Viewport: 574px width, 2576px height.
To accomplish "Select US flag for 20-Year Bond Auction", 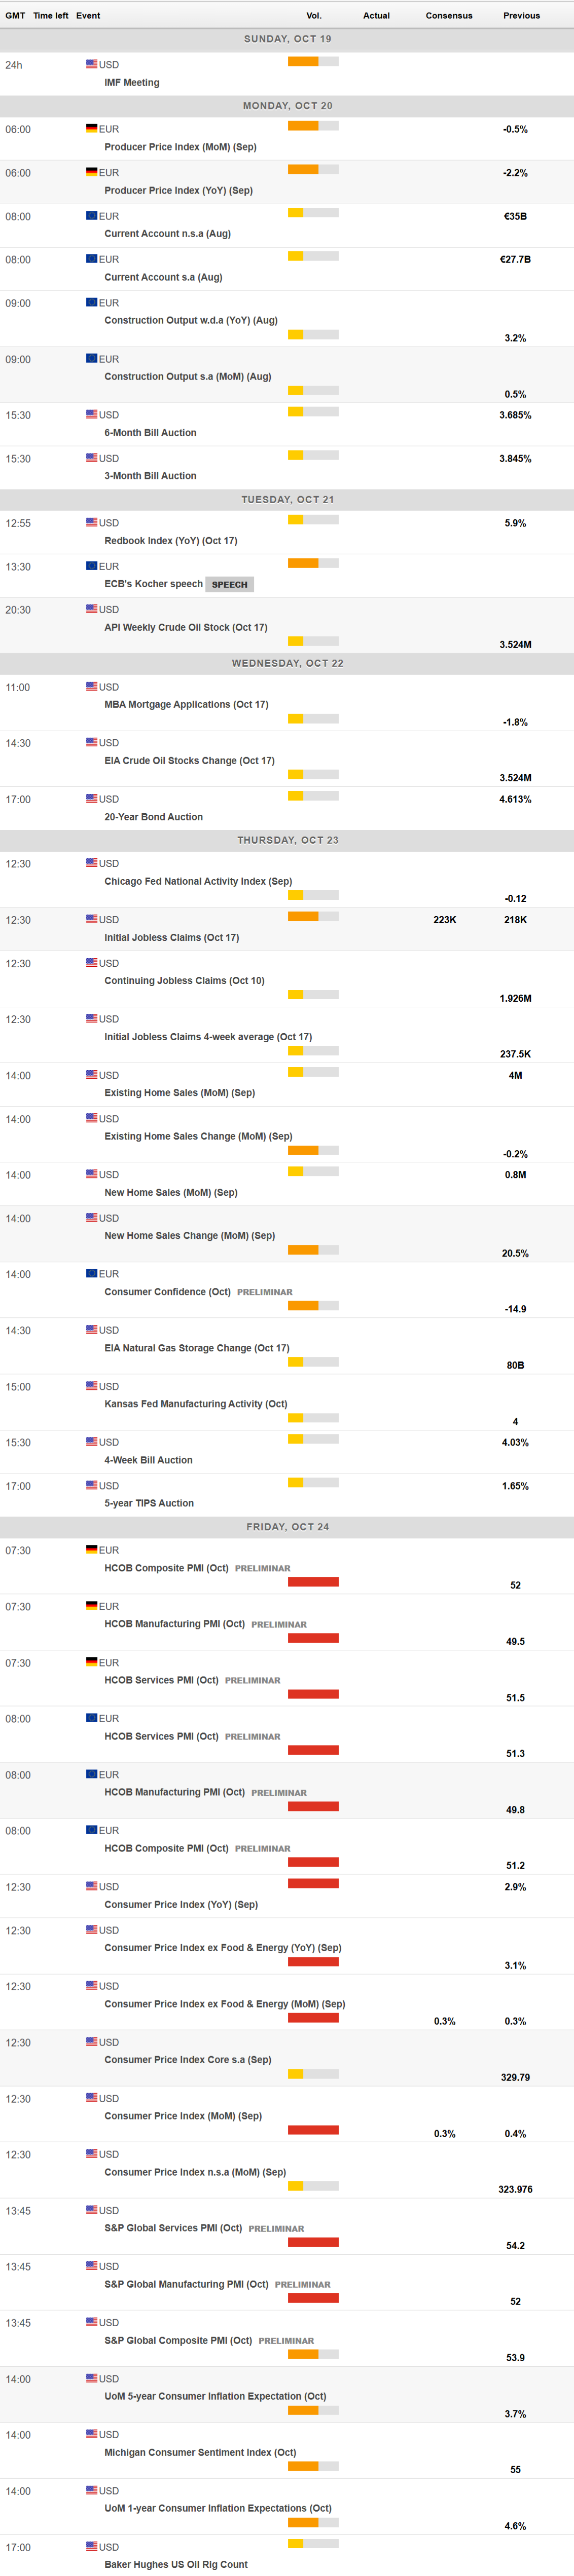I will (x=91, y=799).
